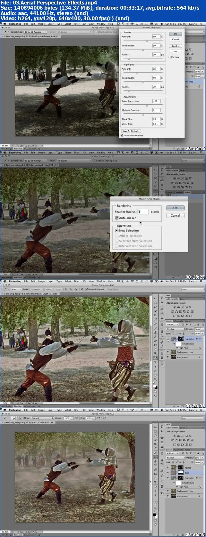
Task: Open the 66% Opacity arrow in the 00:26:45 frame
Action: [x=202, y=458]
